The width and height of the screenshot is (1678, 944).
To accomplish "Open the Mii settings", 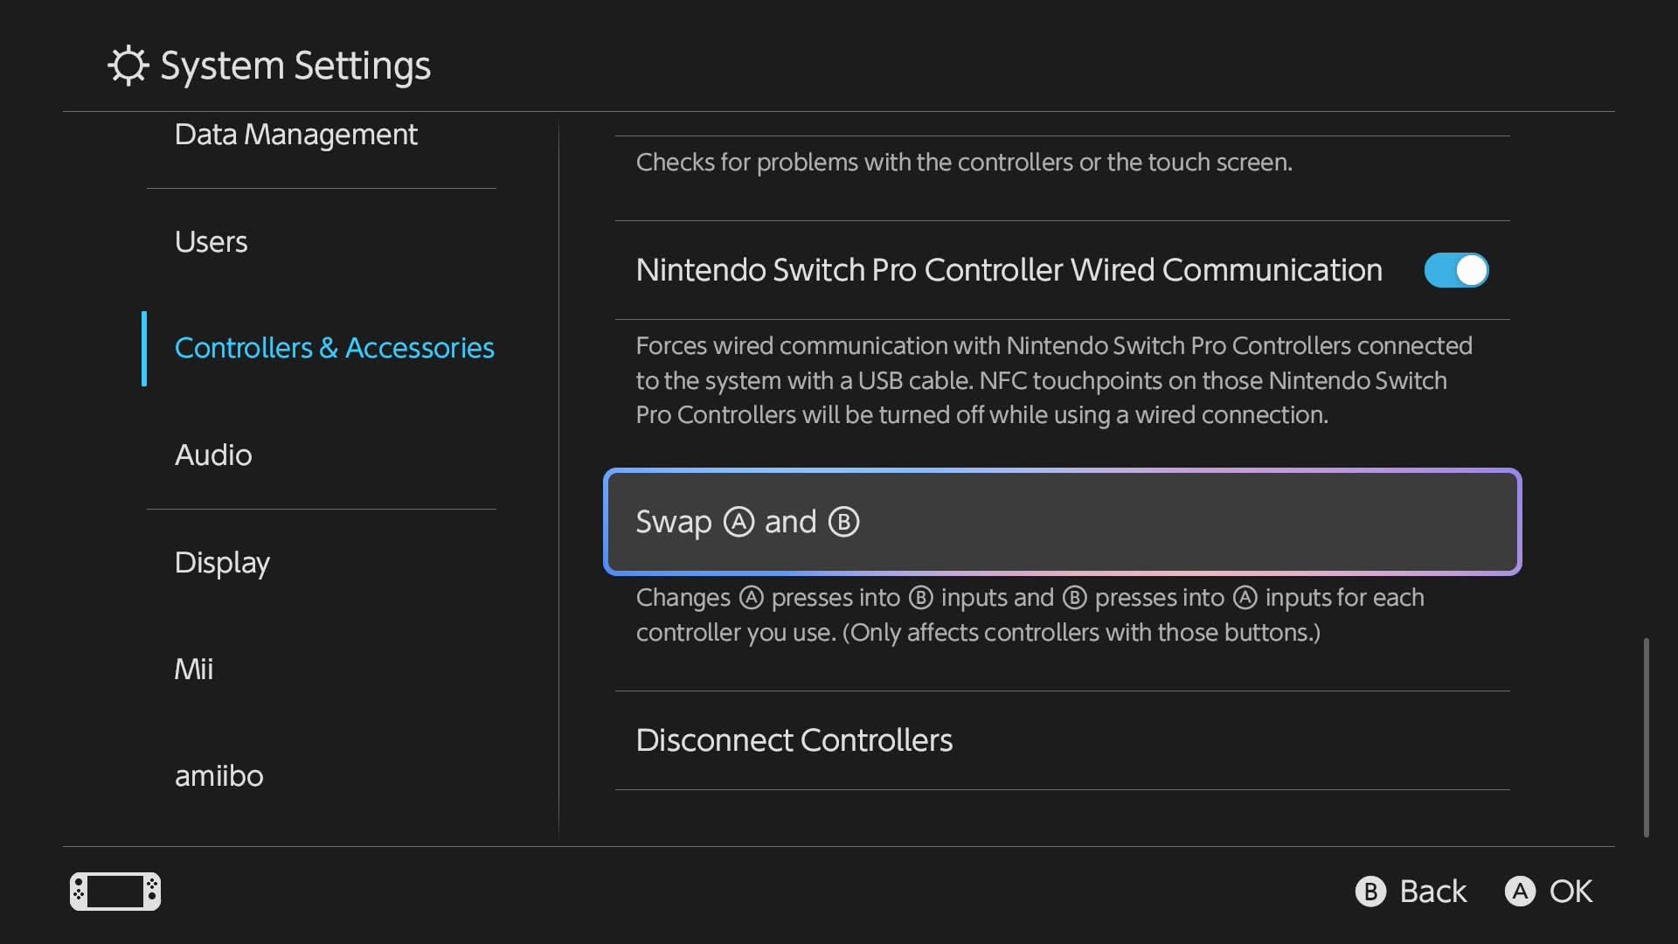I will [193, 670].
